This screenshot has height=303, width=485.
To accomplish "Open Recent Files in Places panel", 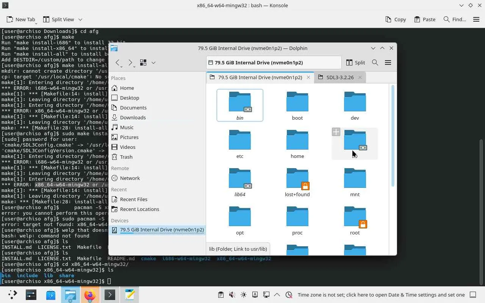I will click(157, 199).
